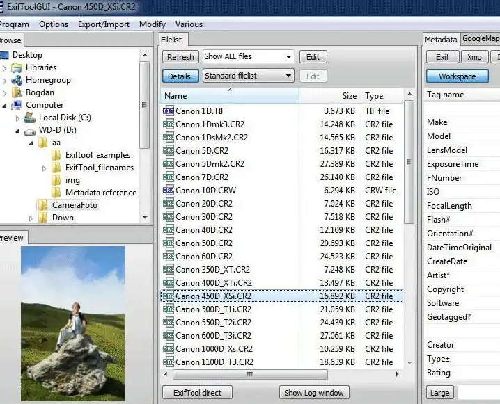
Task: Sort by the Name column header
Action: (230, 95)
